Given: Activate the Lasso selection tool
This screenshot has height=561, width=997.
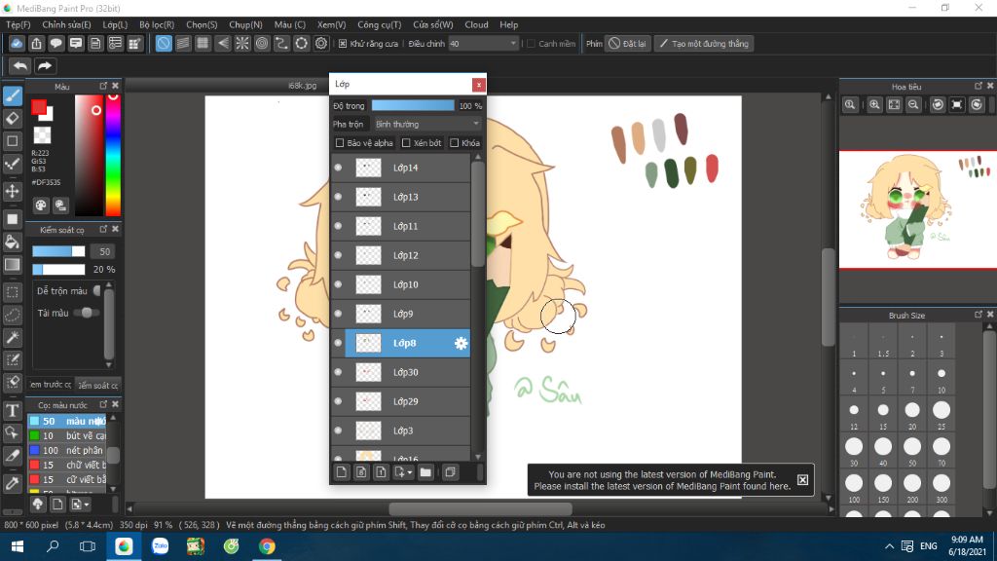Looking at the screenshot, I should tap(12, 315).
